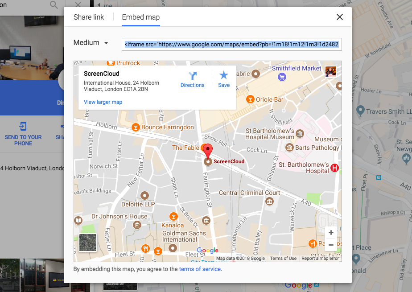Click the Directions arrow icon in the card
This screenshot has height=292, width=412.
tap(193, 76)
